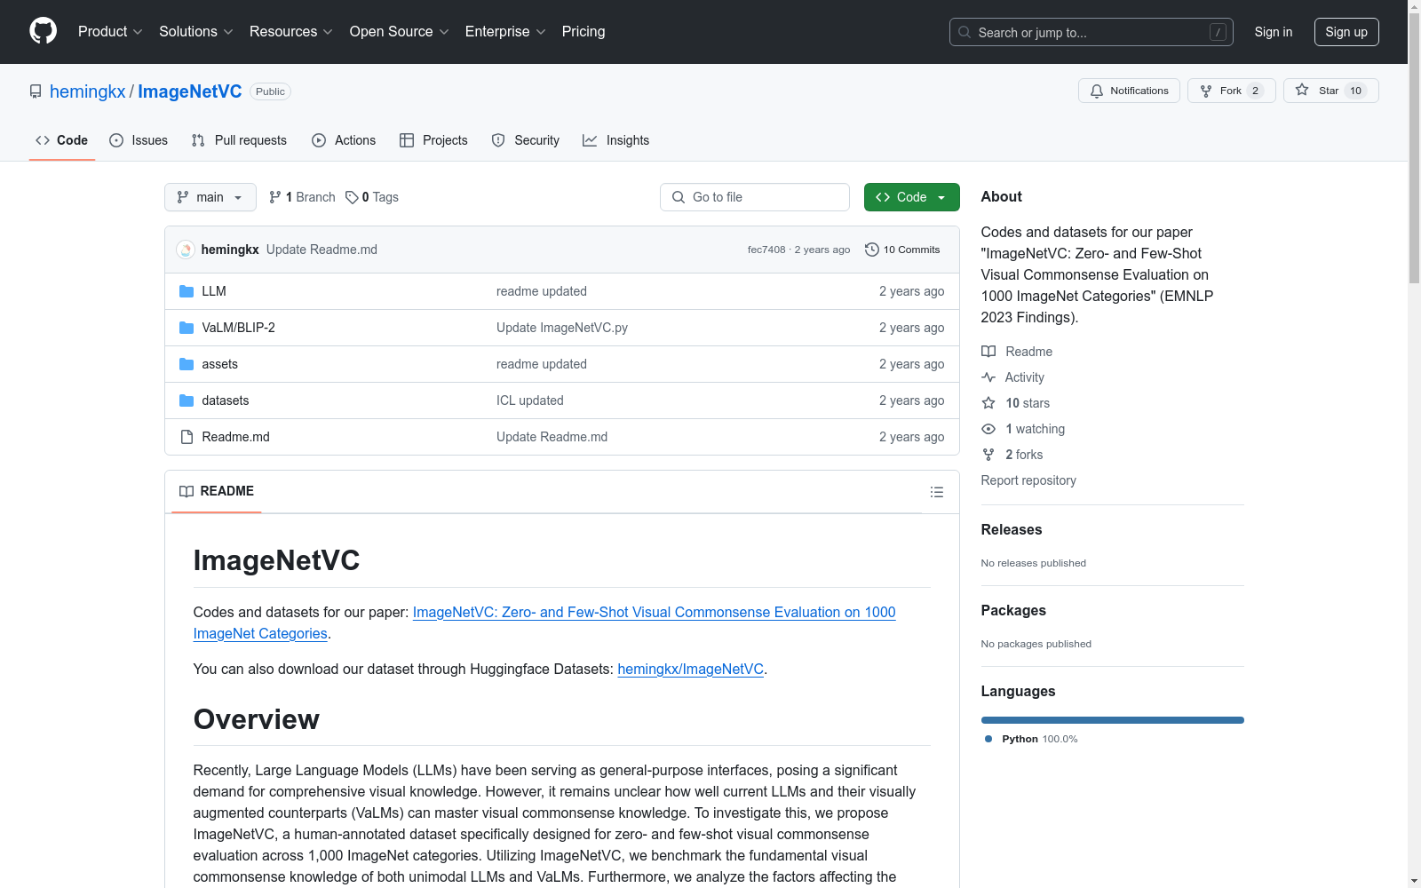Switch to the Projects tab
The height and width of the screenshot is (888, 1421).
(433, 140)
